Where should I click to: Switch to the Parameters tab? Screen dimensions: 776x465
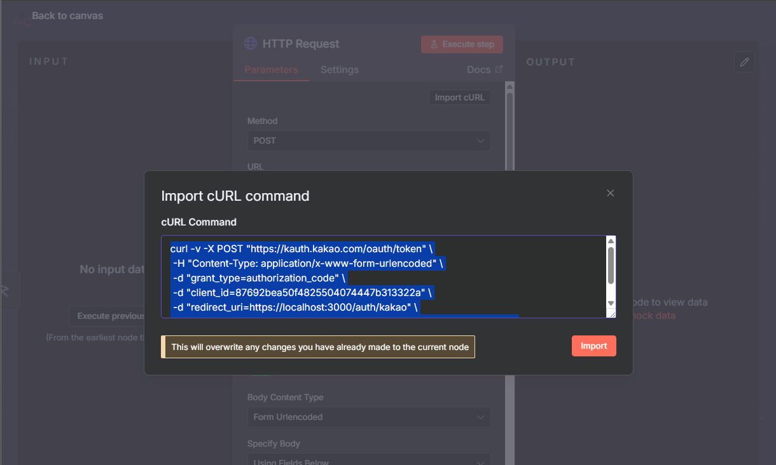[x=271, y=70]
